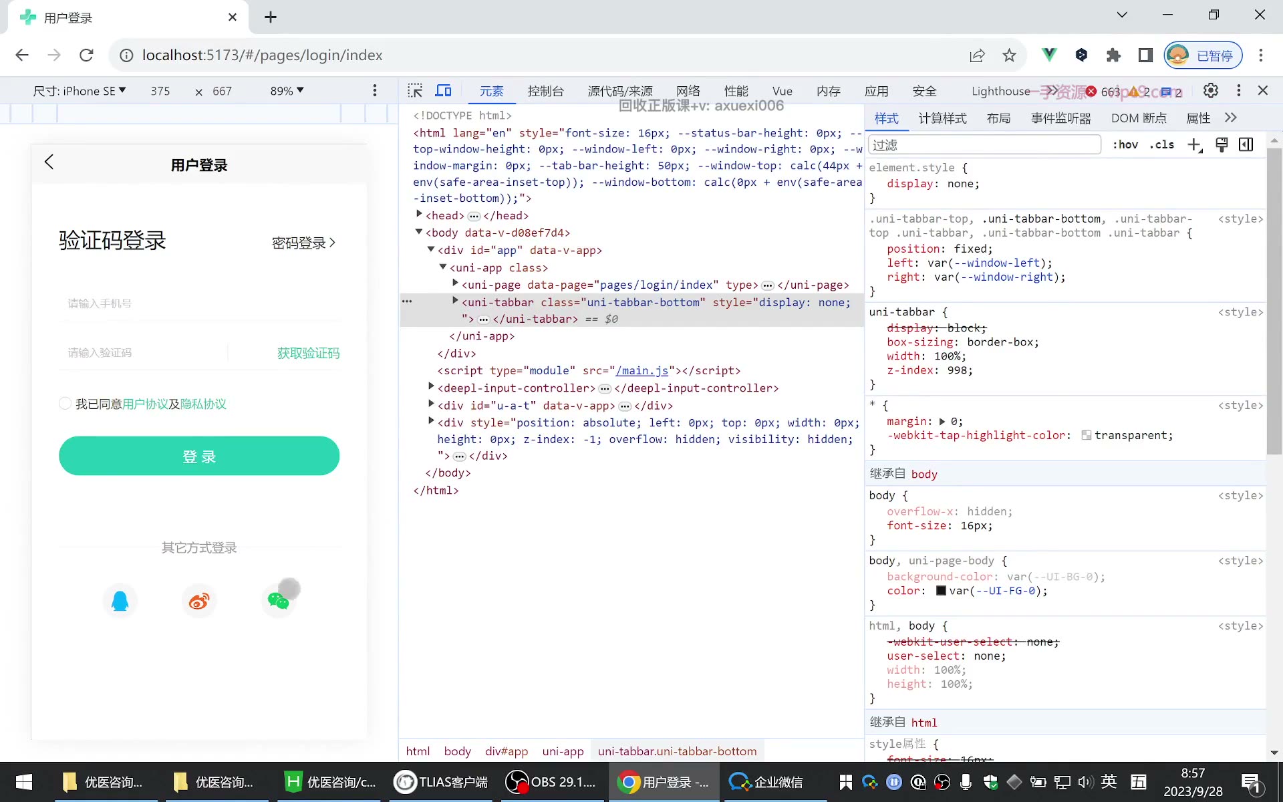Open the 89% zoom dropdown
The height and width of the screenshot is (802, 1283).
[x=287, y=91]
